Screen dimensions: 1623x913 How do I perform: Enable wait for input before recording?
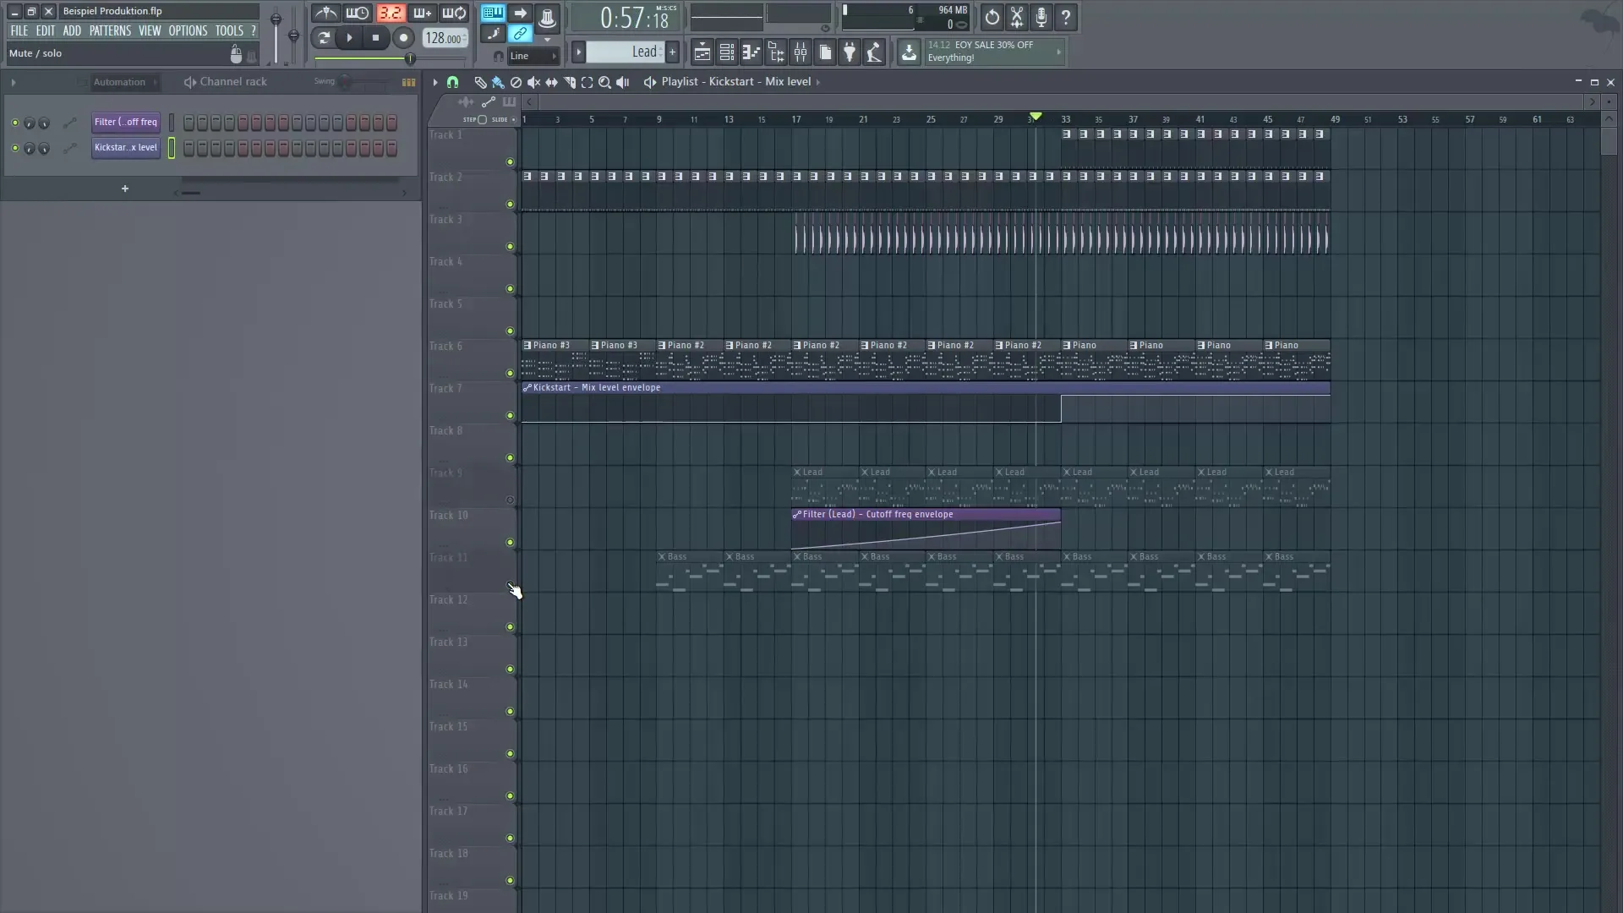tap(358, 14)
